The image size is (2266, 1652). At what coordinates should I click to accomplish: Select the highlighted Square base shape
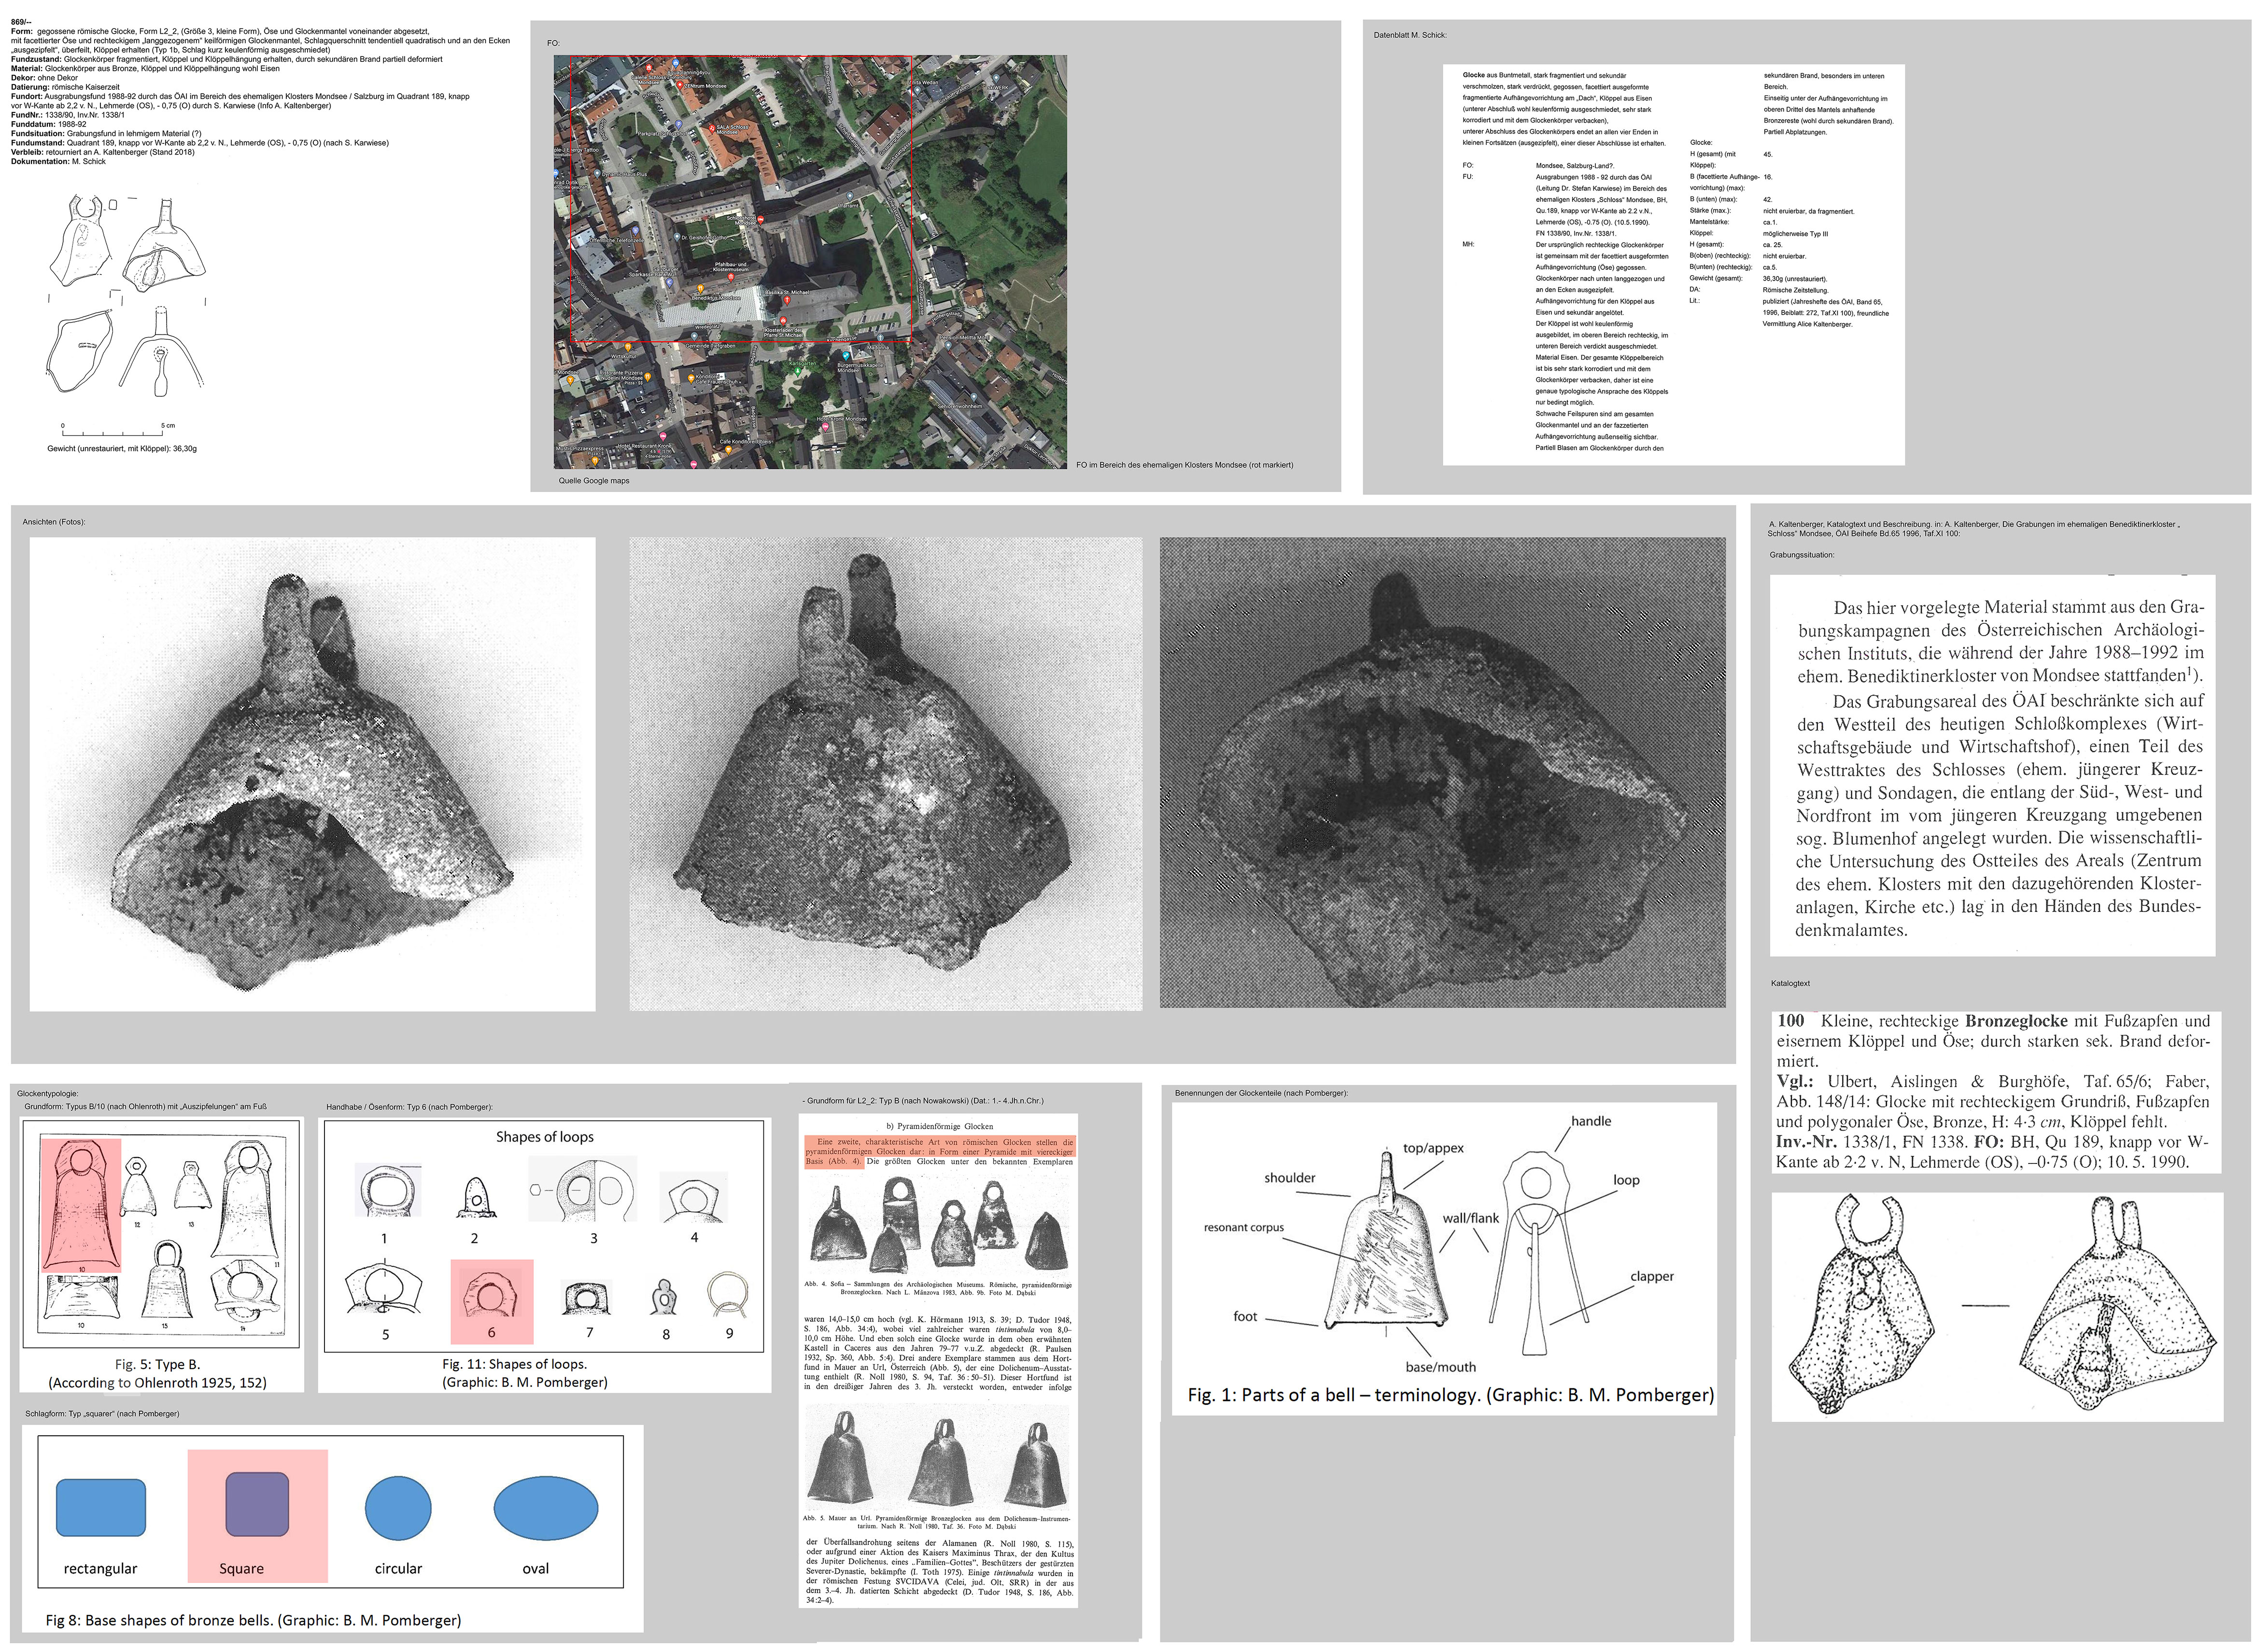click(x=257, y=1504)
